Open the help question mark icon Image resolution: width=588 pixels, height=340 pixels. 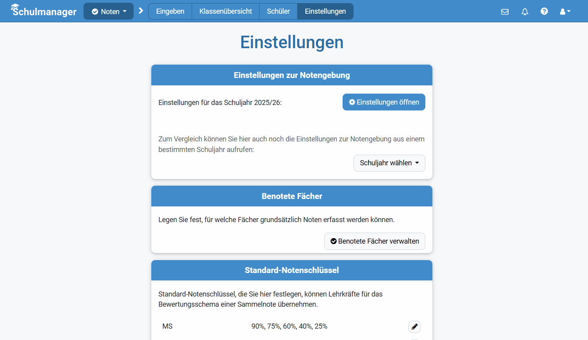pyautogui.click(x=544, y=11)
